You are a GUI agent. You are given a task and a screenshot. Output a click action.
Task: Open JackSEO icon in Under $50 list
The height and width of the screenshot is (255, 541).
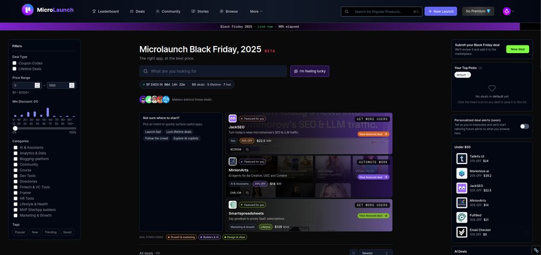tap(461, 188)
